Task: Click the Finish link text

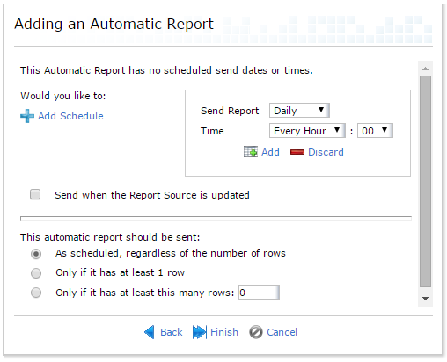Action: tap(224, 332)
